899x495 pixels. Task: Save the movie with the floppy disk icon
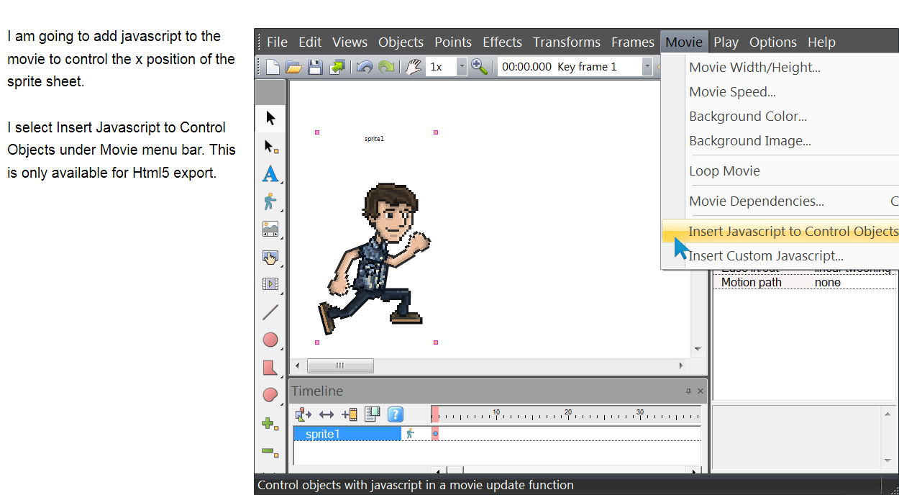coord(315,67)
